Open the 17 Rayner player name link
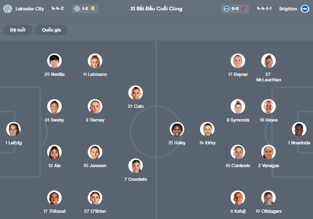This screenshot has height=219, width=313. pos(238,74)
